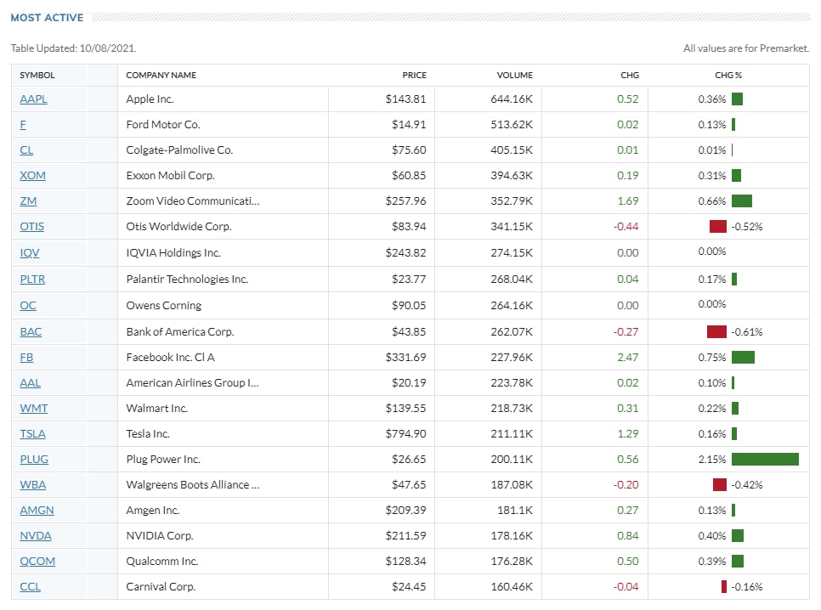Click the 2.47 change for Facebook
The width and height of the screenshot is (821, 610).
[628, 358]
